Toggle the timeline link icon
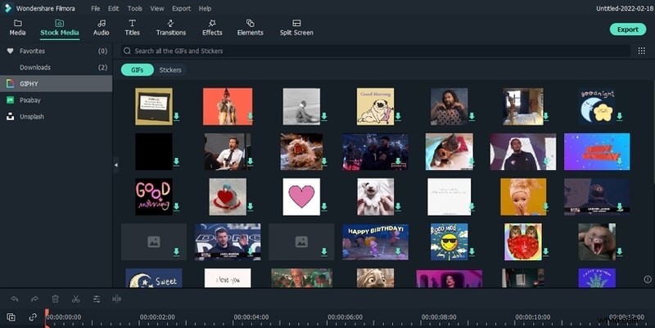Screen dimensions: 655x328 point(33,317)
